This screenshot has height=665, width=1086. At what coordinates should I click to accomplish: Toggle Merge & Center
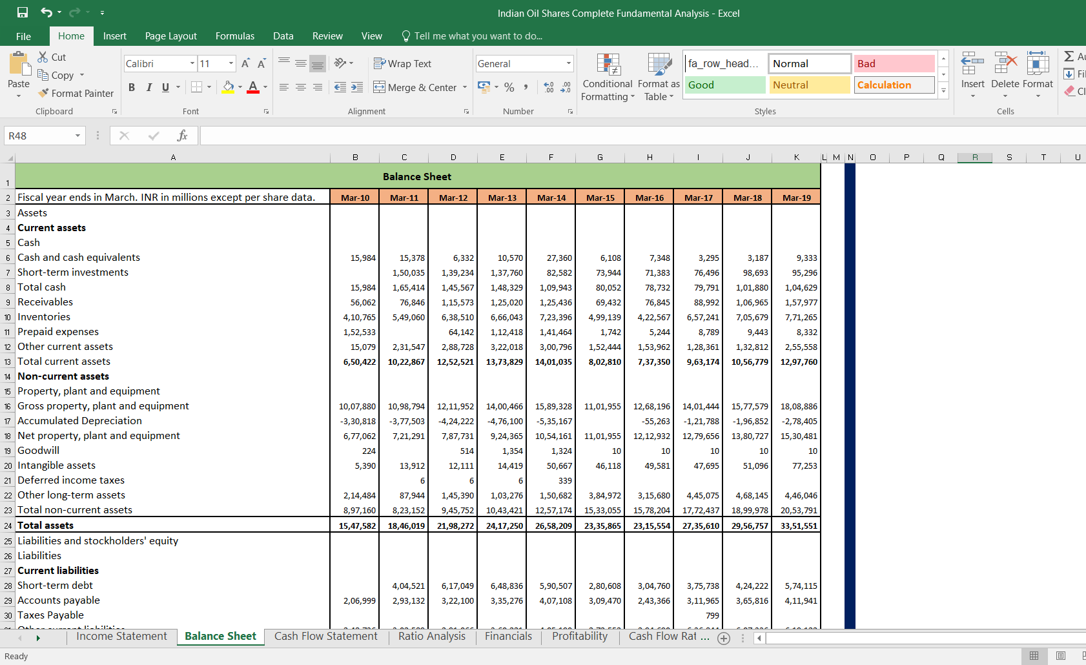(415, 87)
